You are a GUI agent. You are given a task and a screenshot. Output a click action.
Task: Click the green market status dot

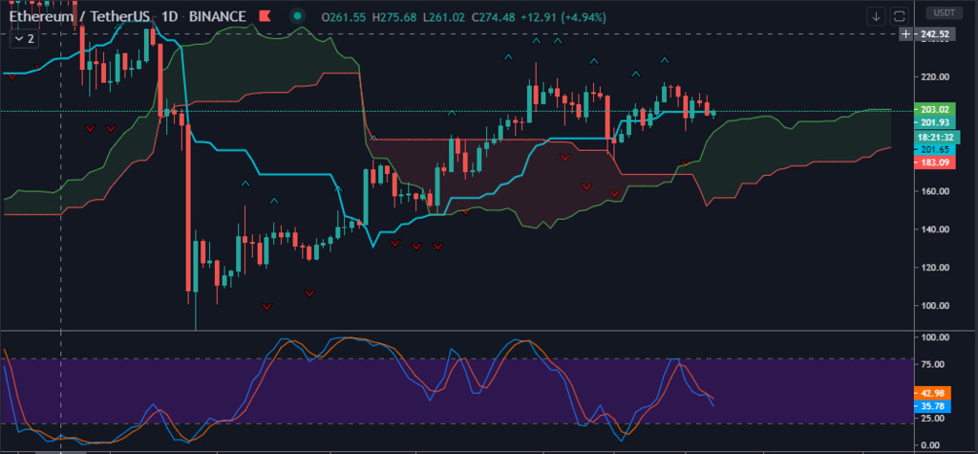298,16
